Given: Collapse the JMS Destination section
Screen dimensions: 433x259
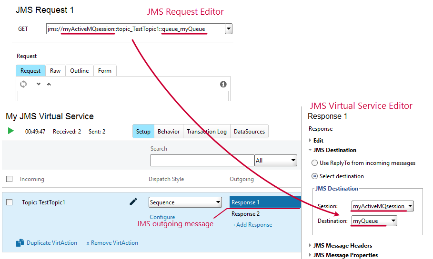Looking at the screenshot, I should pyautogui.click(x=310, y=150).
